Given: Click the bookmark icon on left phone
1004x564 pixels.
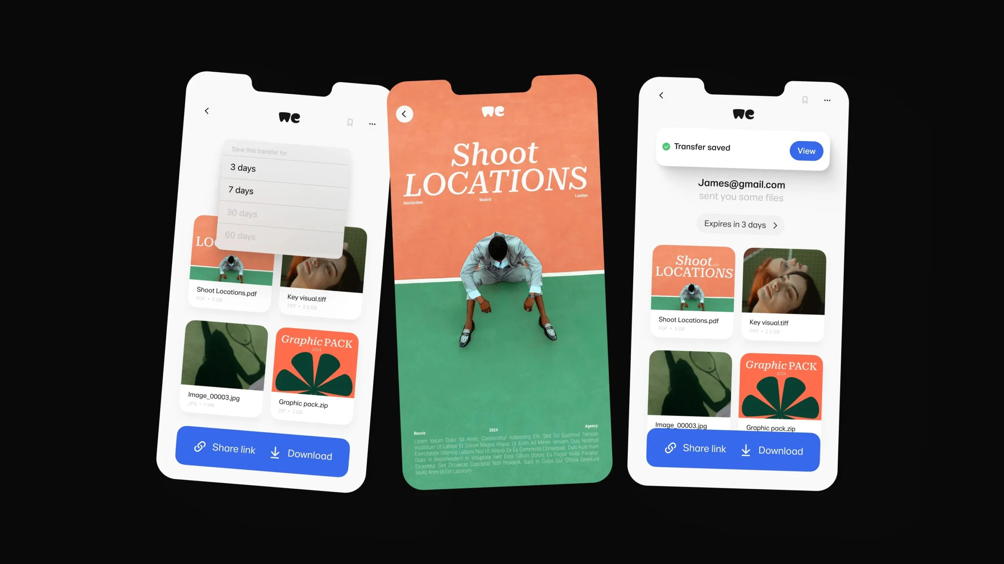Looking at the screenshot, I should coord(349,122).
